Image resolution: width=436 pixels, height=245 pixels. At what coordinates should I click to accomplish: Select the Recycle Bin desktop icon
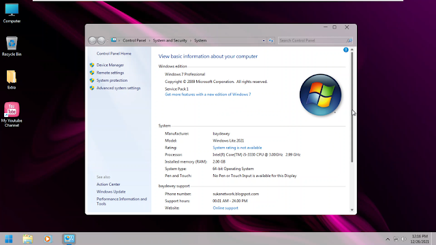click(x=12, y=46)
